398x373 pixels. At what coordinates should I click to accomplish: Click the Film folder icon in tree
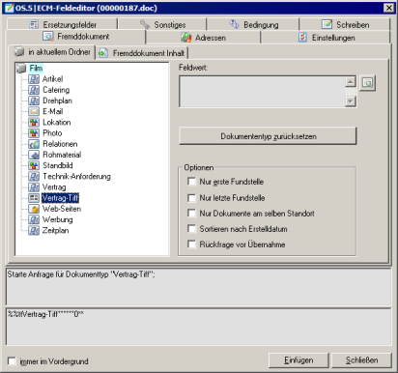[x=21, y=68]
